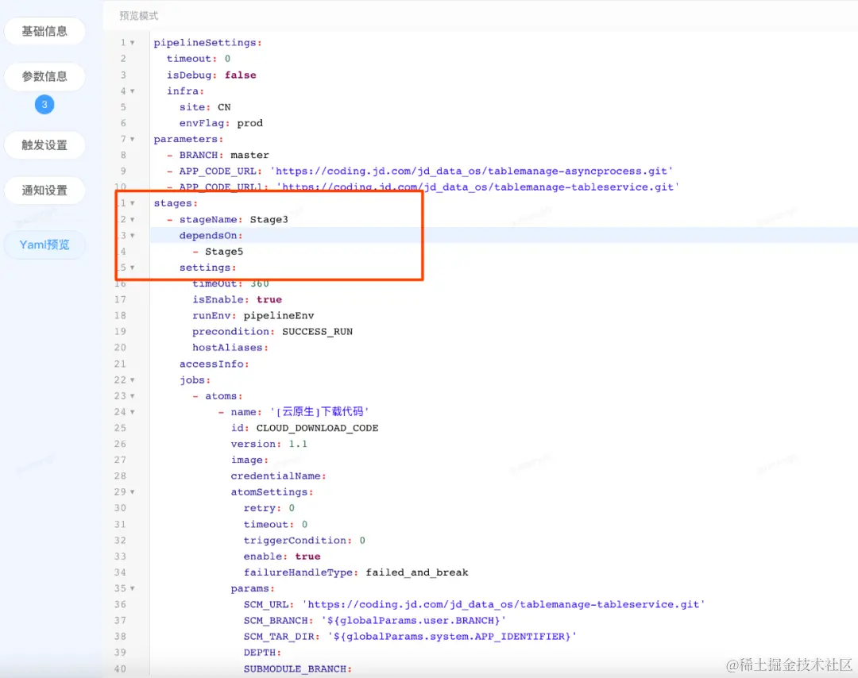
Task: Click the 'isDebug: false' line
Action: [211, 75]
